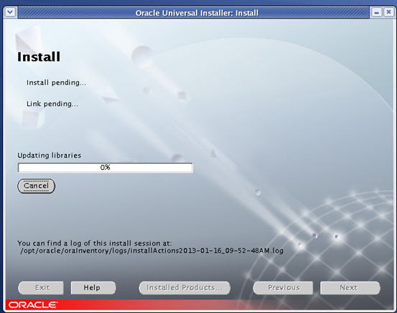Open window menu icon in title bar
The image size is (397, 313).
pos(10,12)
